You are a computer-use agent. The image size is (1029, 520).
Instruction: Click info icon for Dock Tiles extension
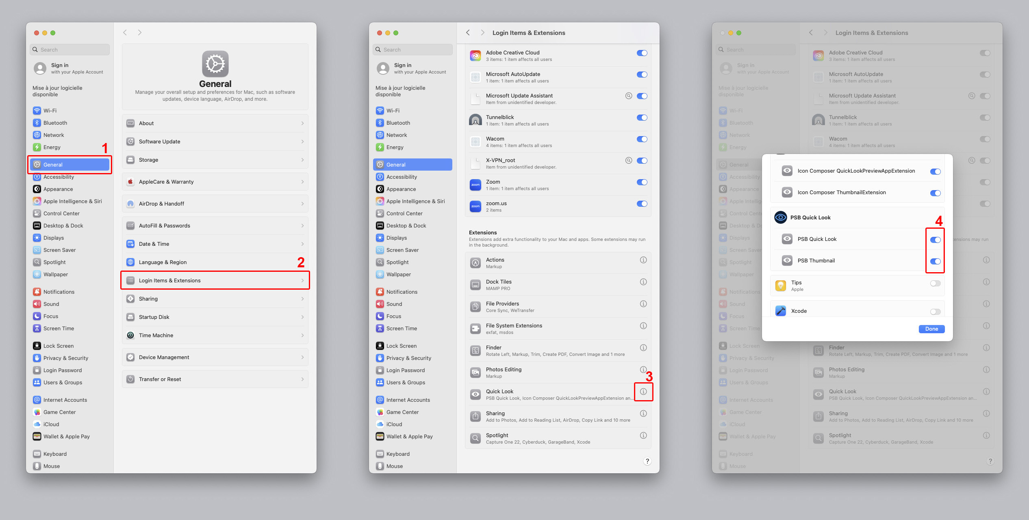pyautogui.click(x=643, y=282)
